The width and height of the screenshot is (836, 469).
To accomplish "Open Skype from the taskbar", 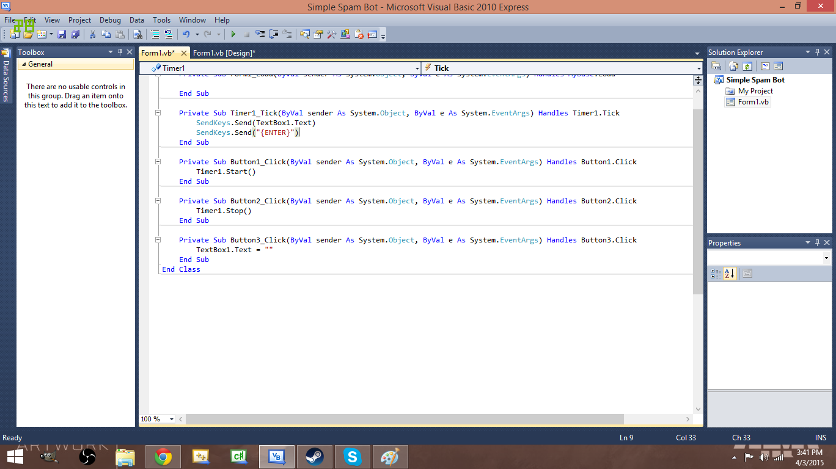I will click(352, 456).
